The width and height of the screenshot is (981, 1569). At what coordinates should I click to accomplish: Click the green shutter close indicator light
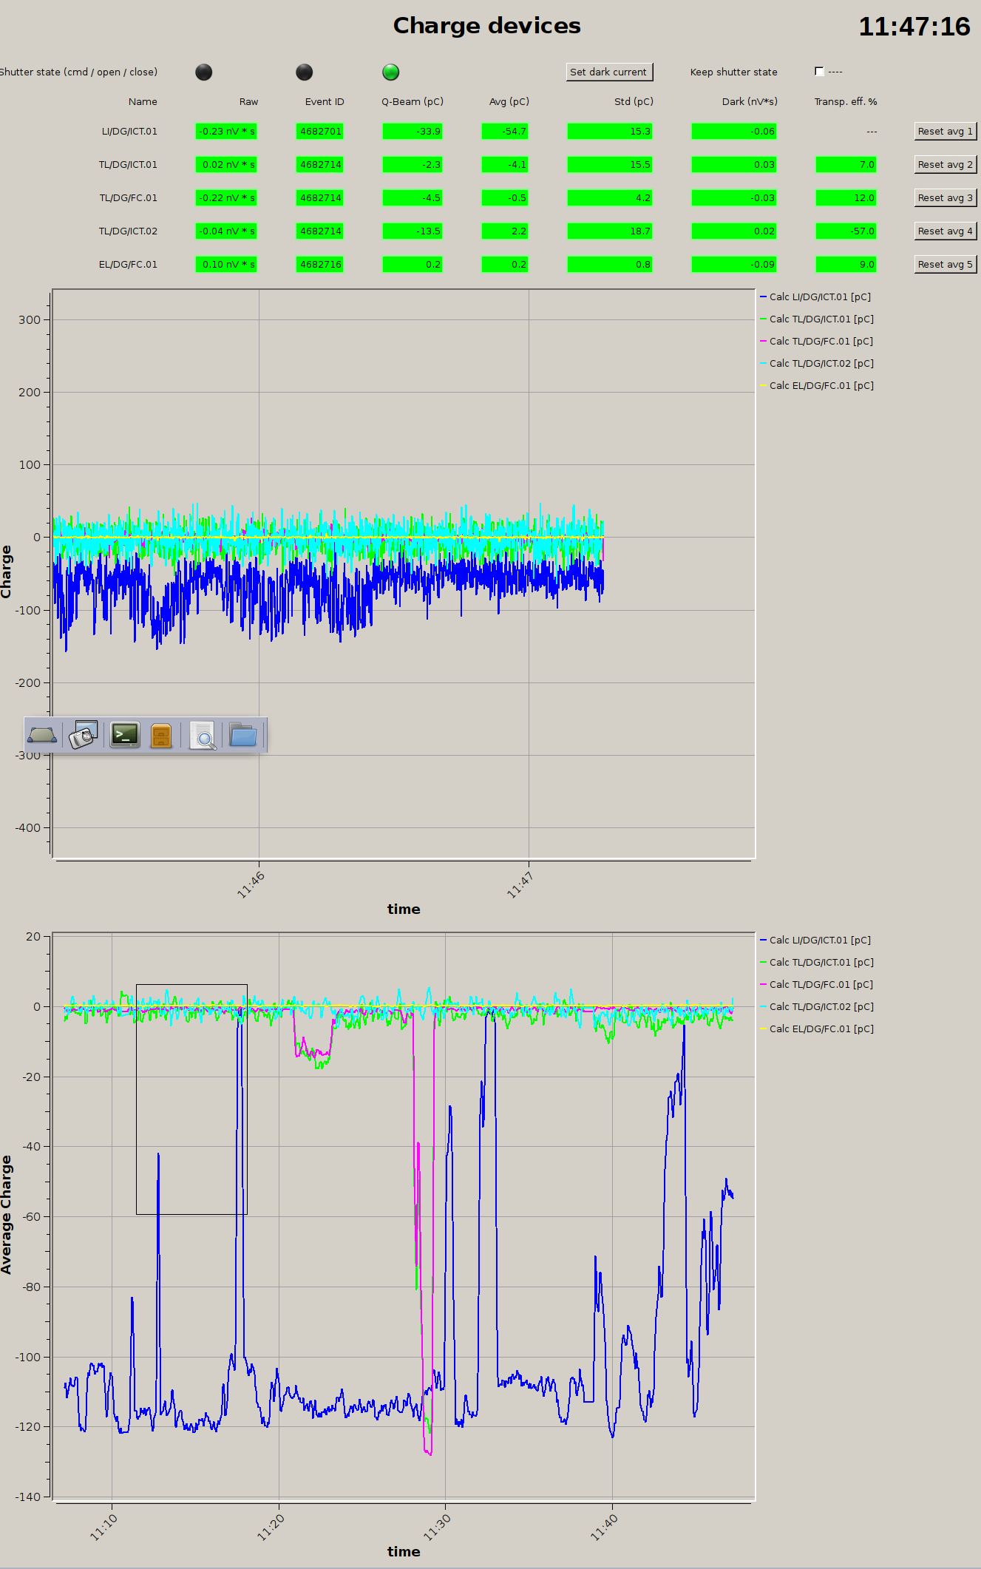pyautogui.click(x=390, y=72)
